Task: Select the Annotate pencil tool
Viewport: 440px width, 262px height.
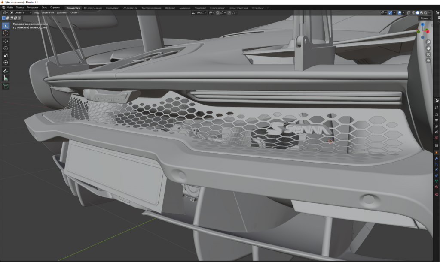Action: [6, 70]
